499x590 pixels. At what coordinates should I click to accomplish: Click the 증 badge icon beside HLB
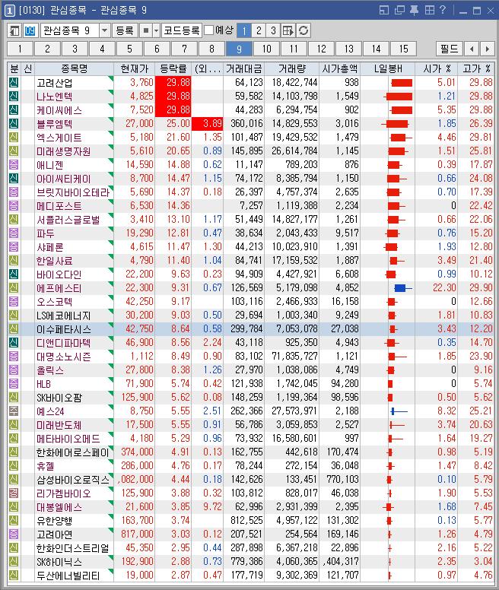[x=14, y=384]
